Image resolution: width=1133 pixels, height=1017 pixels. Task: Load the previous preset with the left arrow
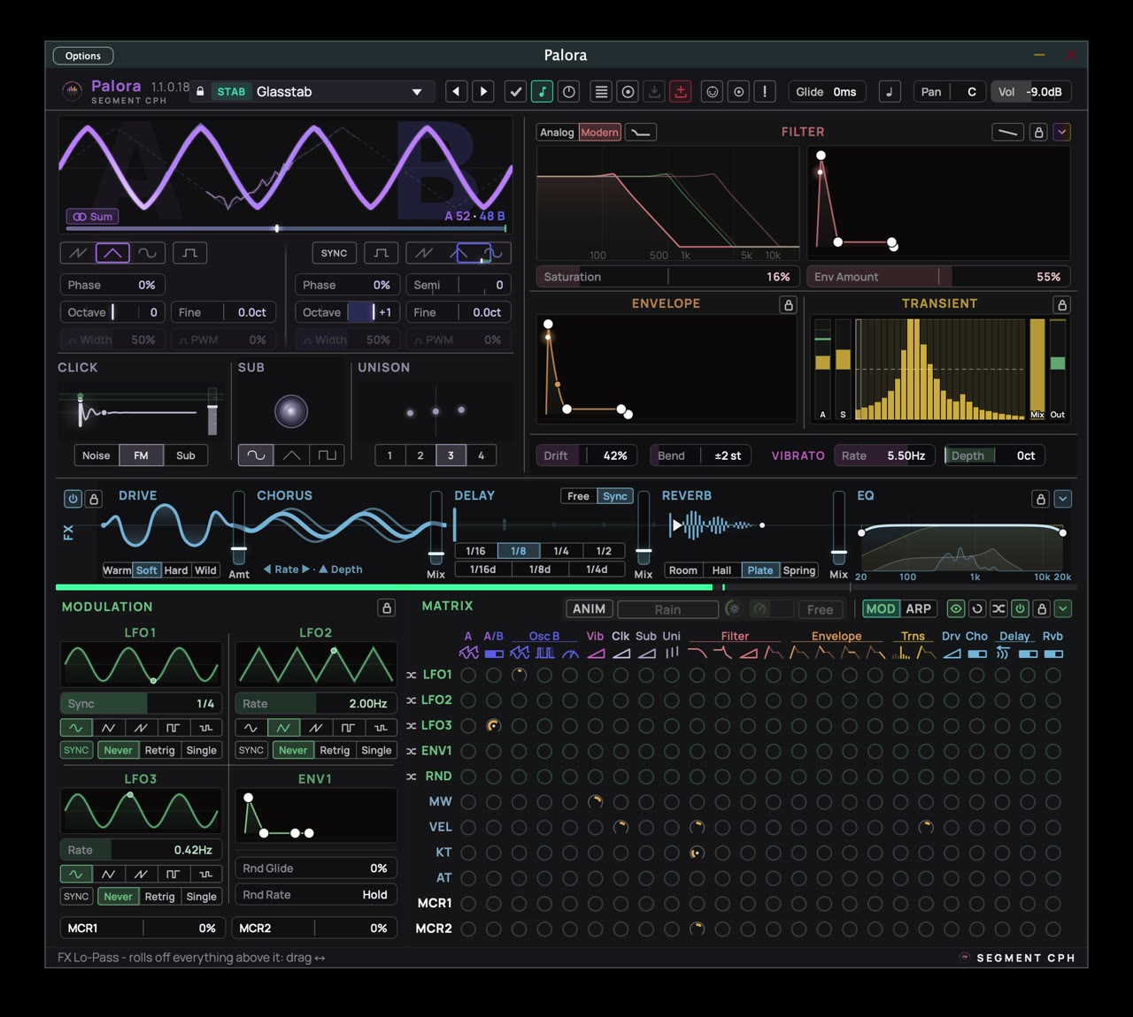[x=456, y=91]
